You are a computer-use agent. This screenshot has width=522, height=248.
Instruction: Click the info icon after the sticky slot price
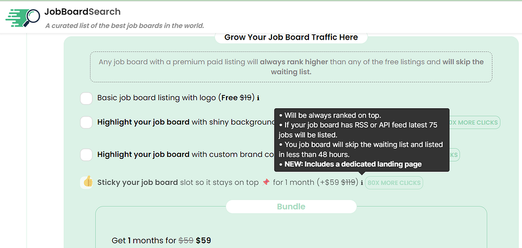tap(361, 183)
